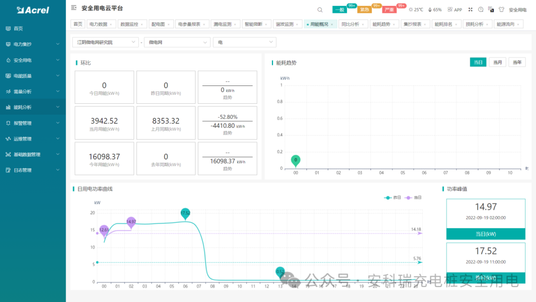Screen dimensions: 536x302
Task: Expand 日志管理 sidebar menu
Action: point(58,170)
